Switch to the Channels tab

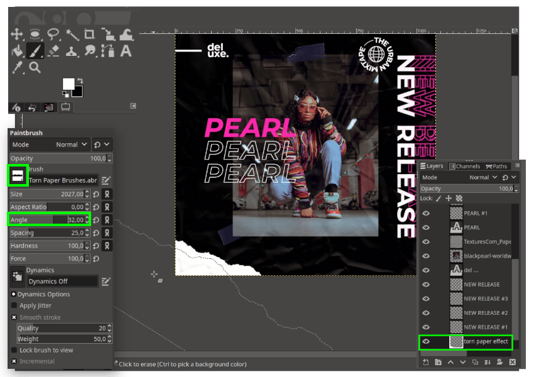(464, 166)
